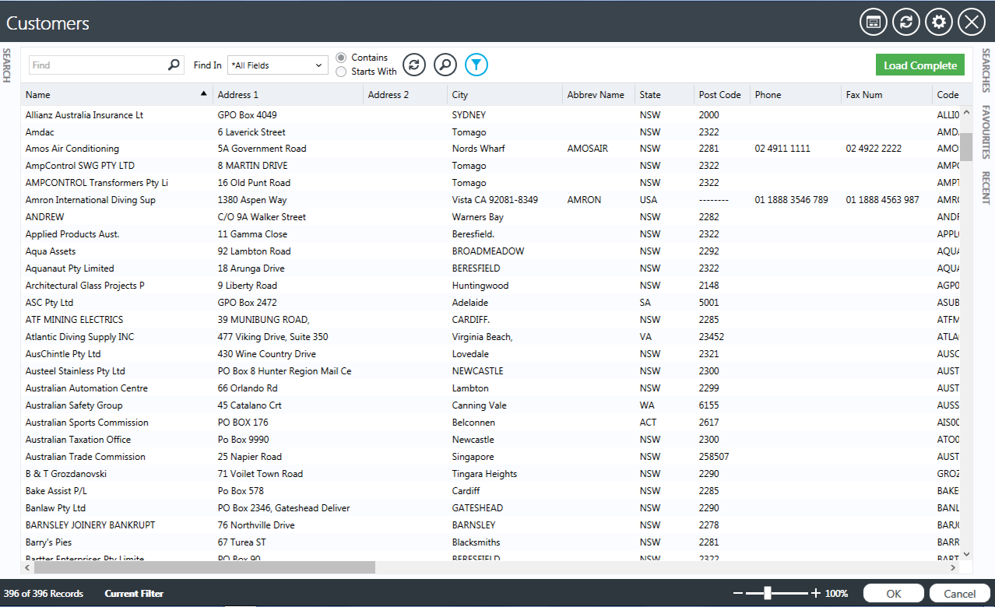Open the settings gear icon
The image size is (995, 607).
tap(939, 23)
